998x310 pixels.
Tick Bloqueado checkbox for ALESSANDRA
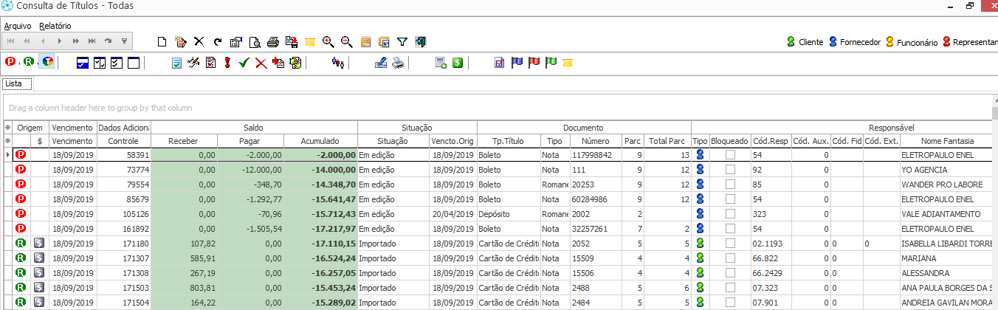(730, 273)
